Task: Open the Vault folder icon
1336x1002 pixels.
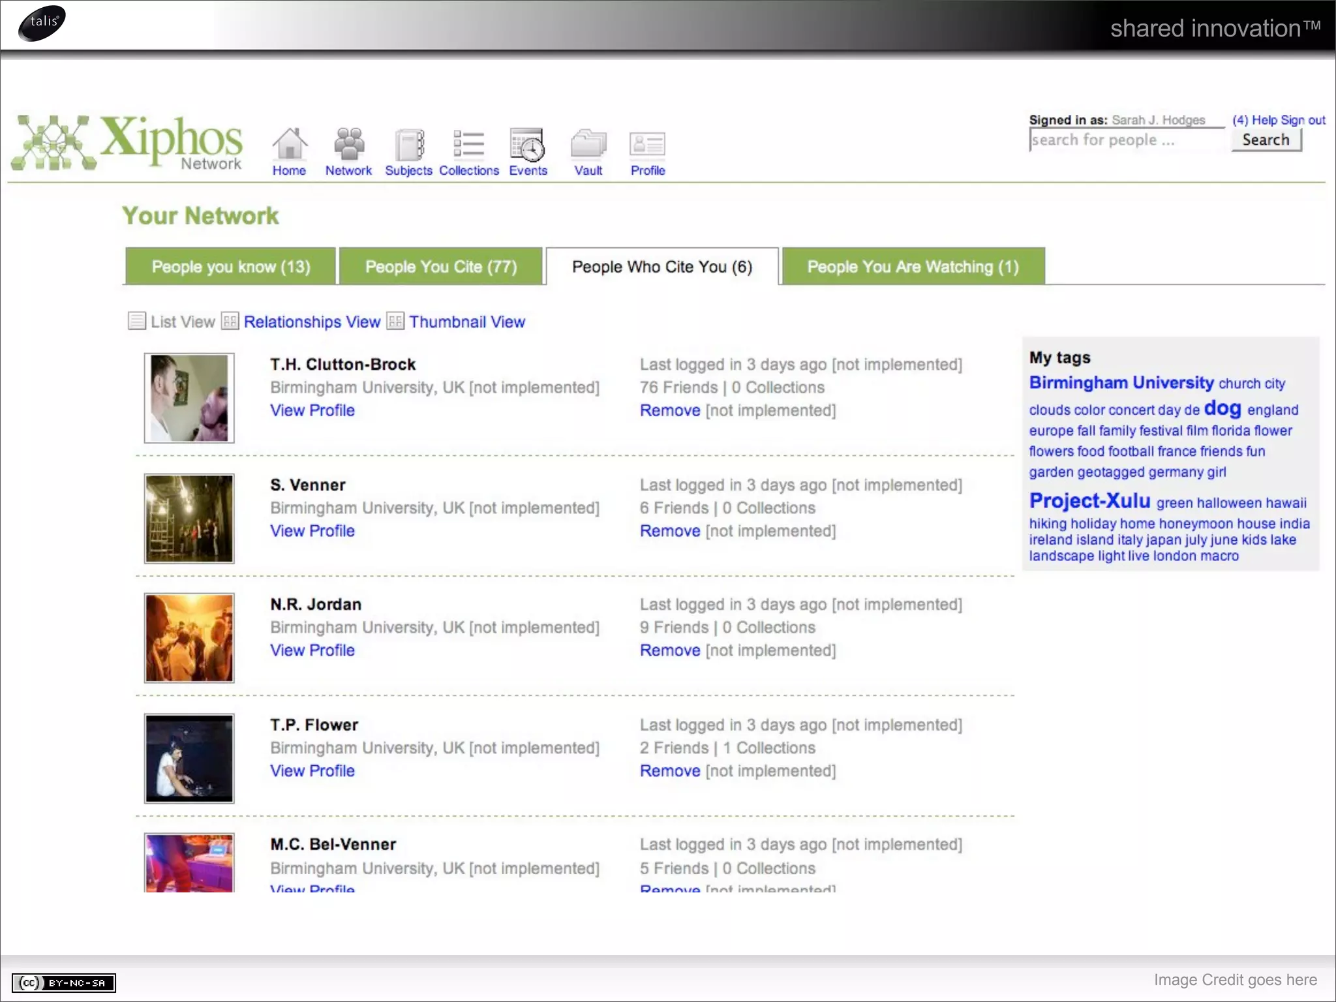Action: 588,144
